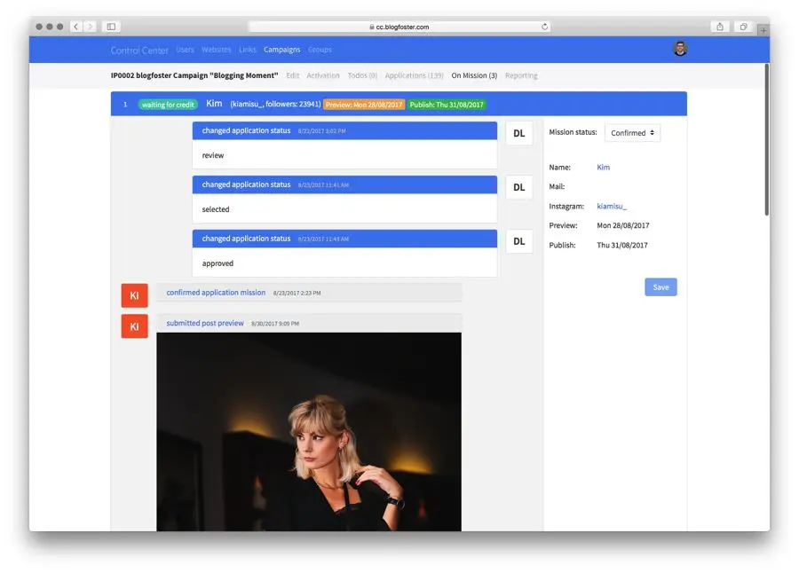Go to the Users menu item
The image size is (799, 573).
pos(185,50)
